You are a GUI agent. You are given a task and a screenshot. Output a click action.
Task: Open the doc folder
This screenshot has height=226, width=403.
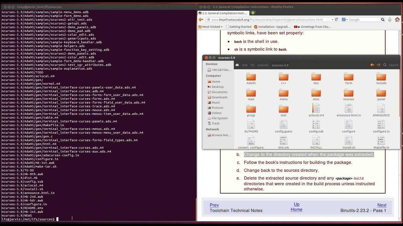[x=316, y=78]
